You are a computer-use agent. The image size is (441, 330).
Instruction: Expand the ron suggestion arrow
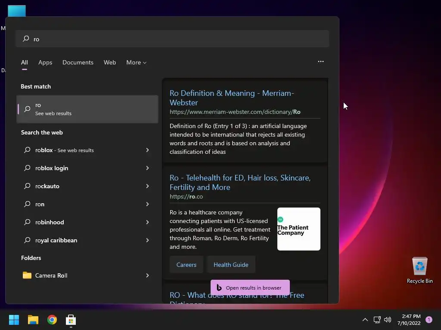tap(147, 204)
